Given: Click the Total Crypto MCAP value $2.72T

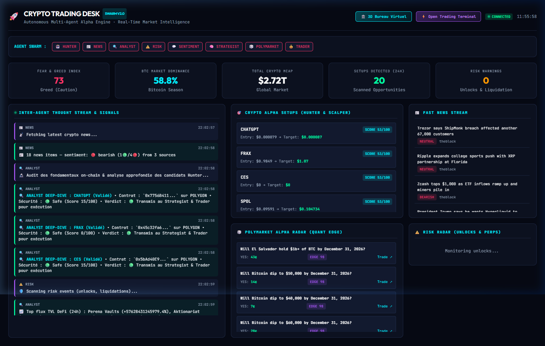Looking at the screenshot, I should point(272,81).
